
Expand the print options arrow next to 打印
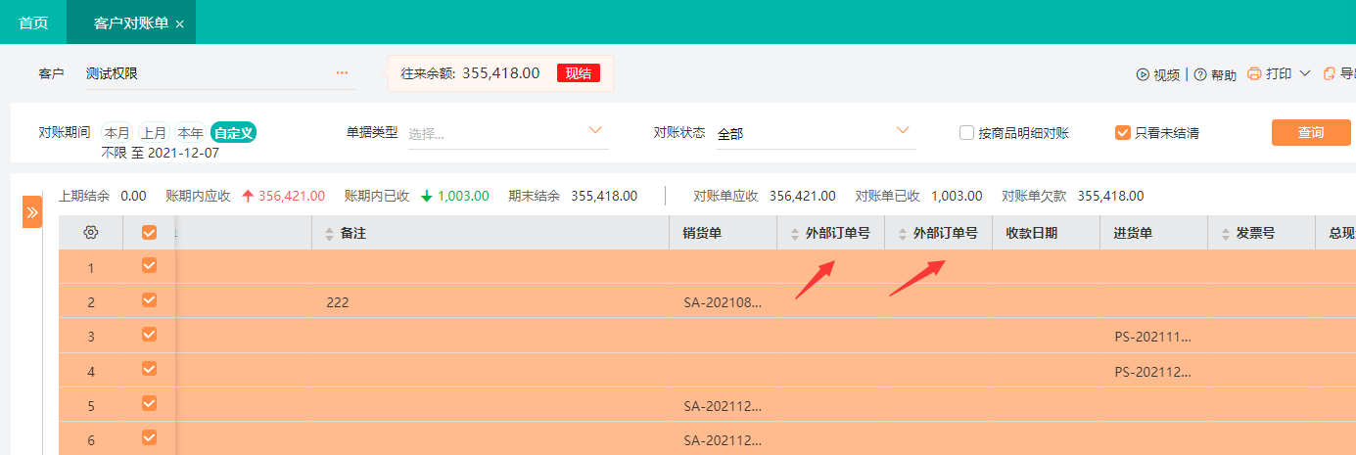[1304, 73]
